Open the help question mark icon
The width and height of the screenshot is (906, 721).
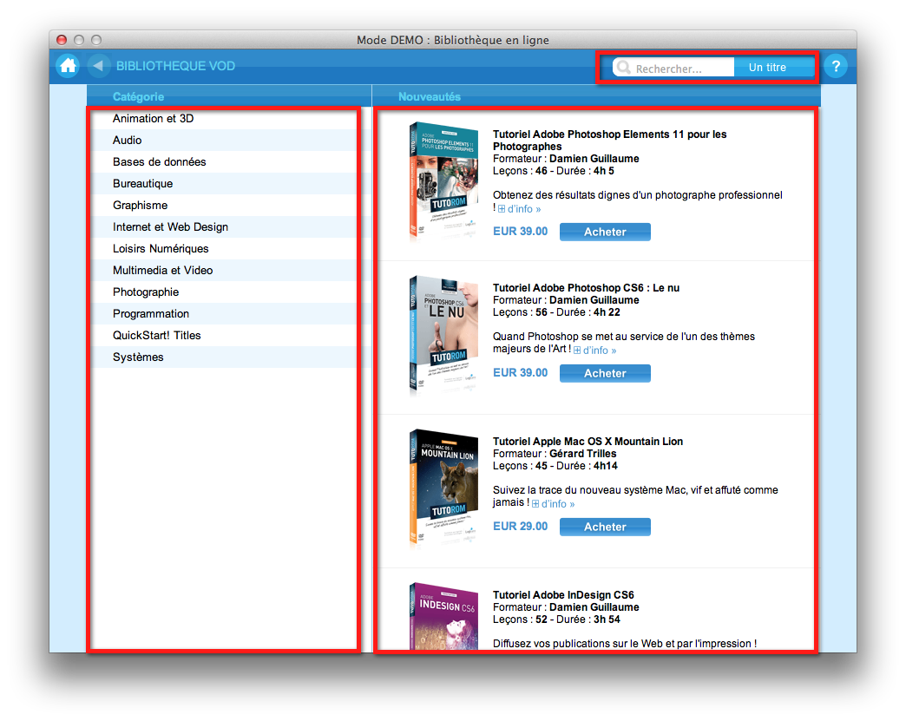[x=836, y=66]
